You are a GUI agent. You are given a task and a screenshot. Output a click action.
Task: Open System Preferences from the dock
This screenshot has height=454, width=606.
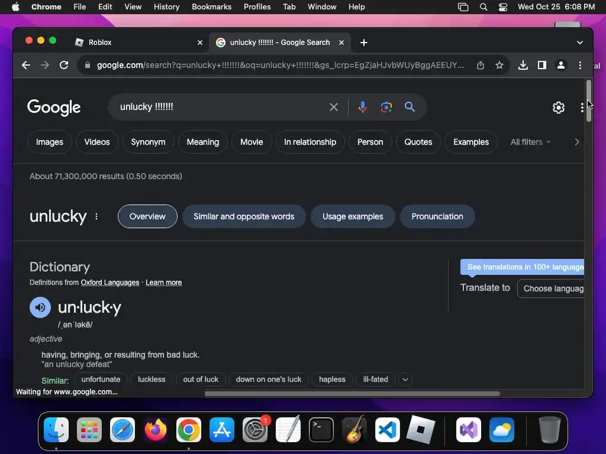point(255,430)
